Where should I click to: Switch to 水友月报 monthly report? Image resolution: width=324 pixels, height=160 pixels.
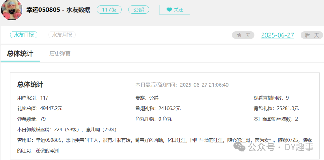click(62, 35)
